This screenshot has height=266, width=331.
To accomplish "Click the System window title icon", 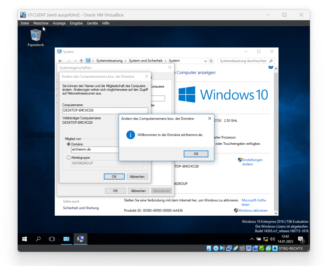I will pos(59,52).
